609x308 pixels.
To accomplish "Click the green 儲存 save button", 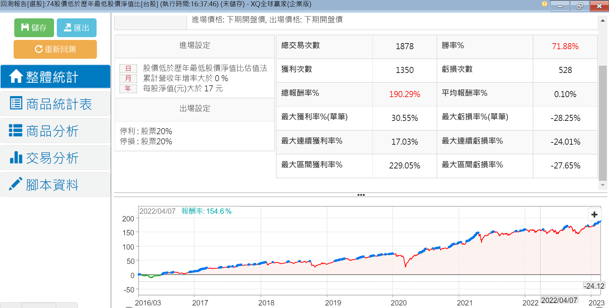I will [x=34, y=28].
